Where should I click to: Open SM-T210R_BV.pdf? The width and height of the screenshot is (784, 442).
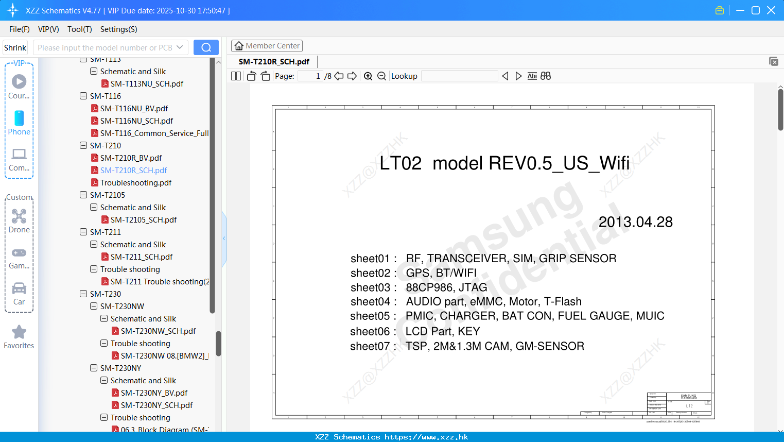131,158
